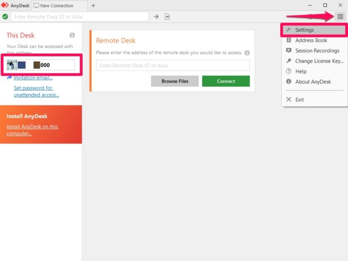Select Settings from the menu
348x261 pixels.
point(314,30)
